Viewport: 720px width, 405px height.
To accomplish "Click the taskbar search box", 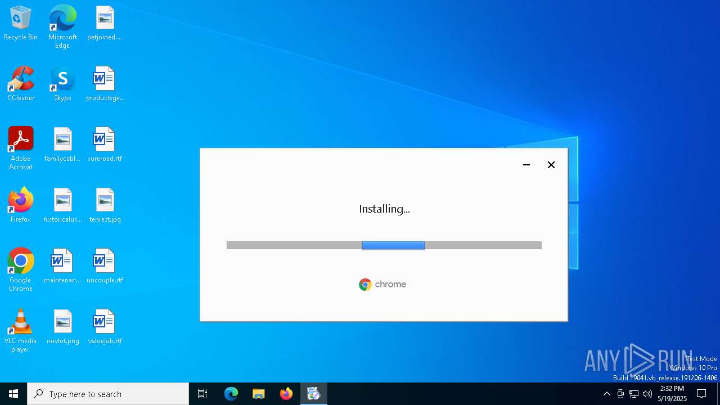I will pos(108,394).
